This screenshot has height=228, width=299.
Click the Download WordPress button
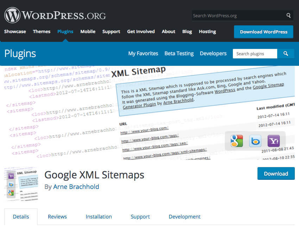pos(263,32)
